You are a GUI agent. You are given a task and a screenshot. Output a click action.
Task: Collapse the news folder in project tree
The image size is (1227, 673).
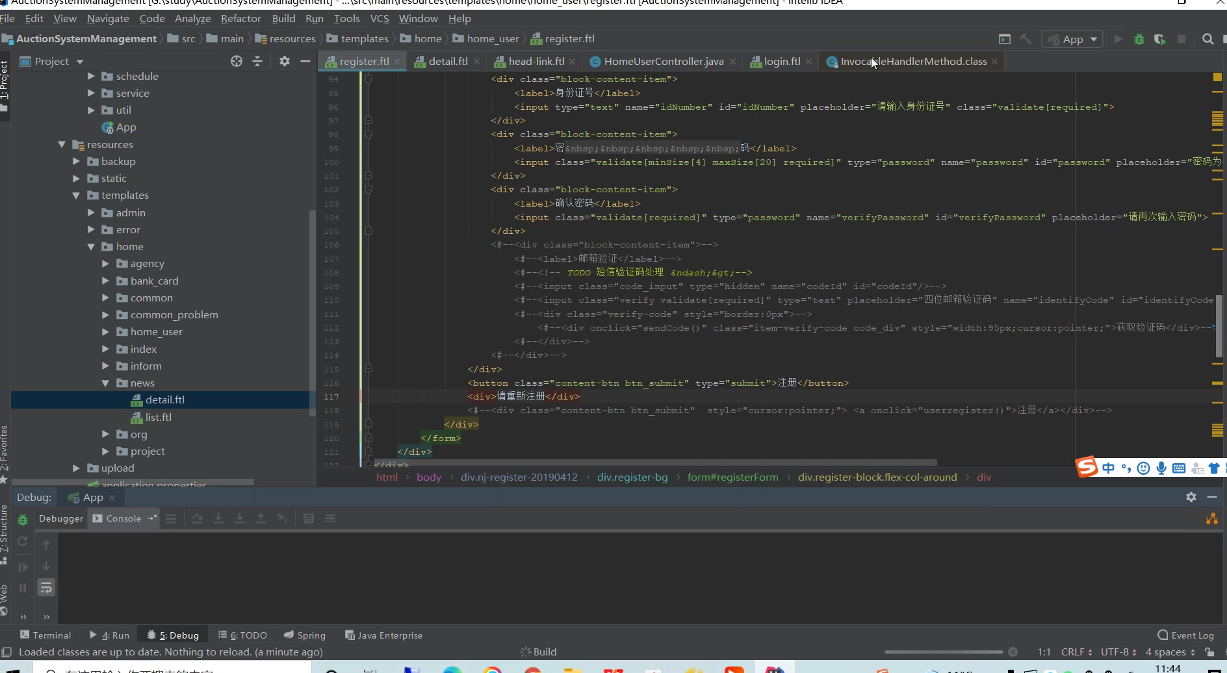point(105,383)
